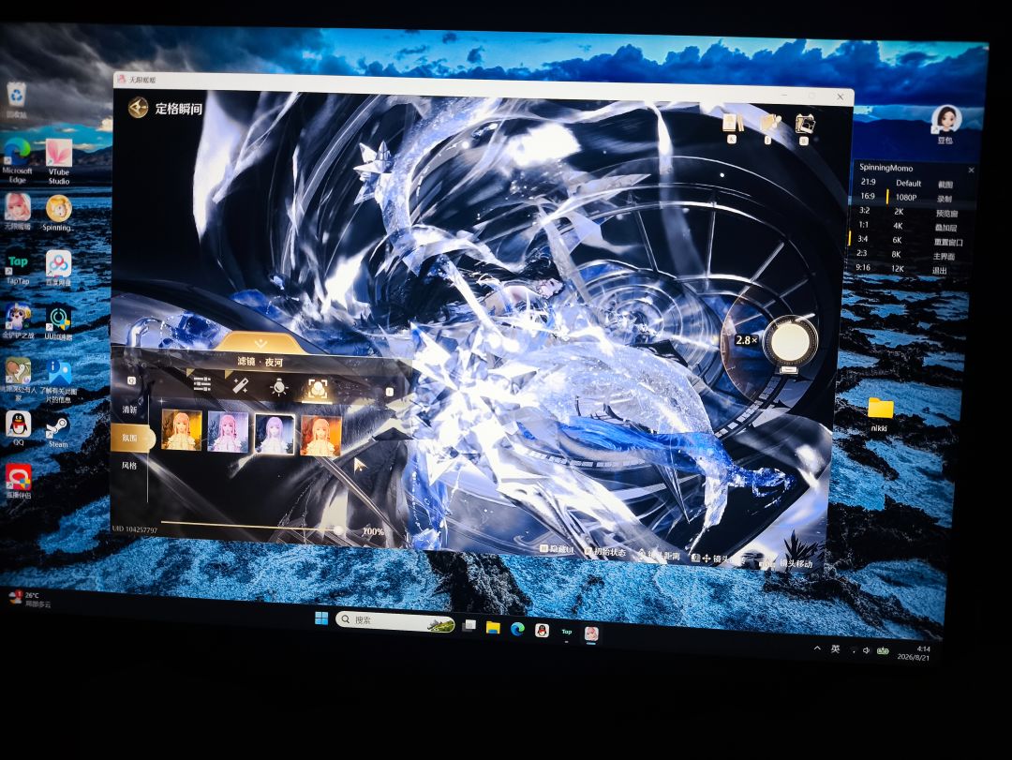Screen dimensions: 1012x760
Task: Apply the second pink-toned filter thumbnail
Action: 227,431
